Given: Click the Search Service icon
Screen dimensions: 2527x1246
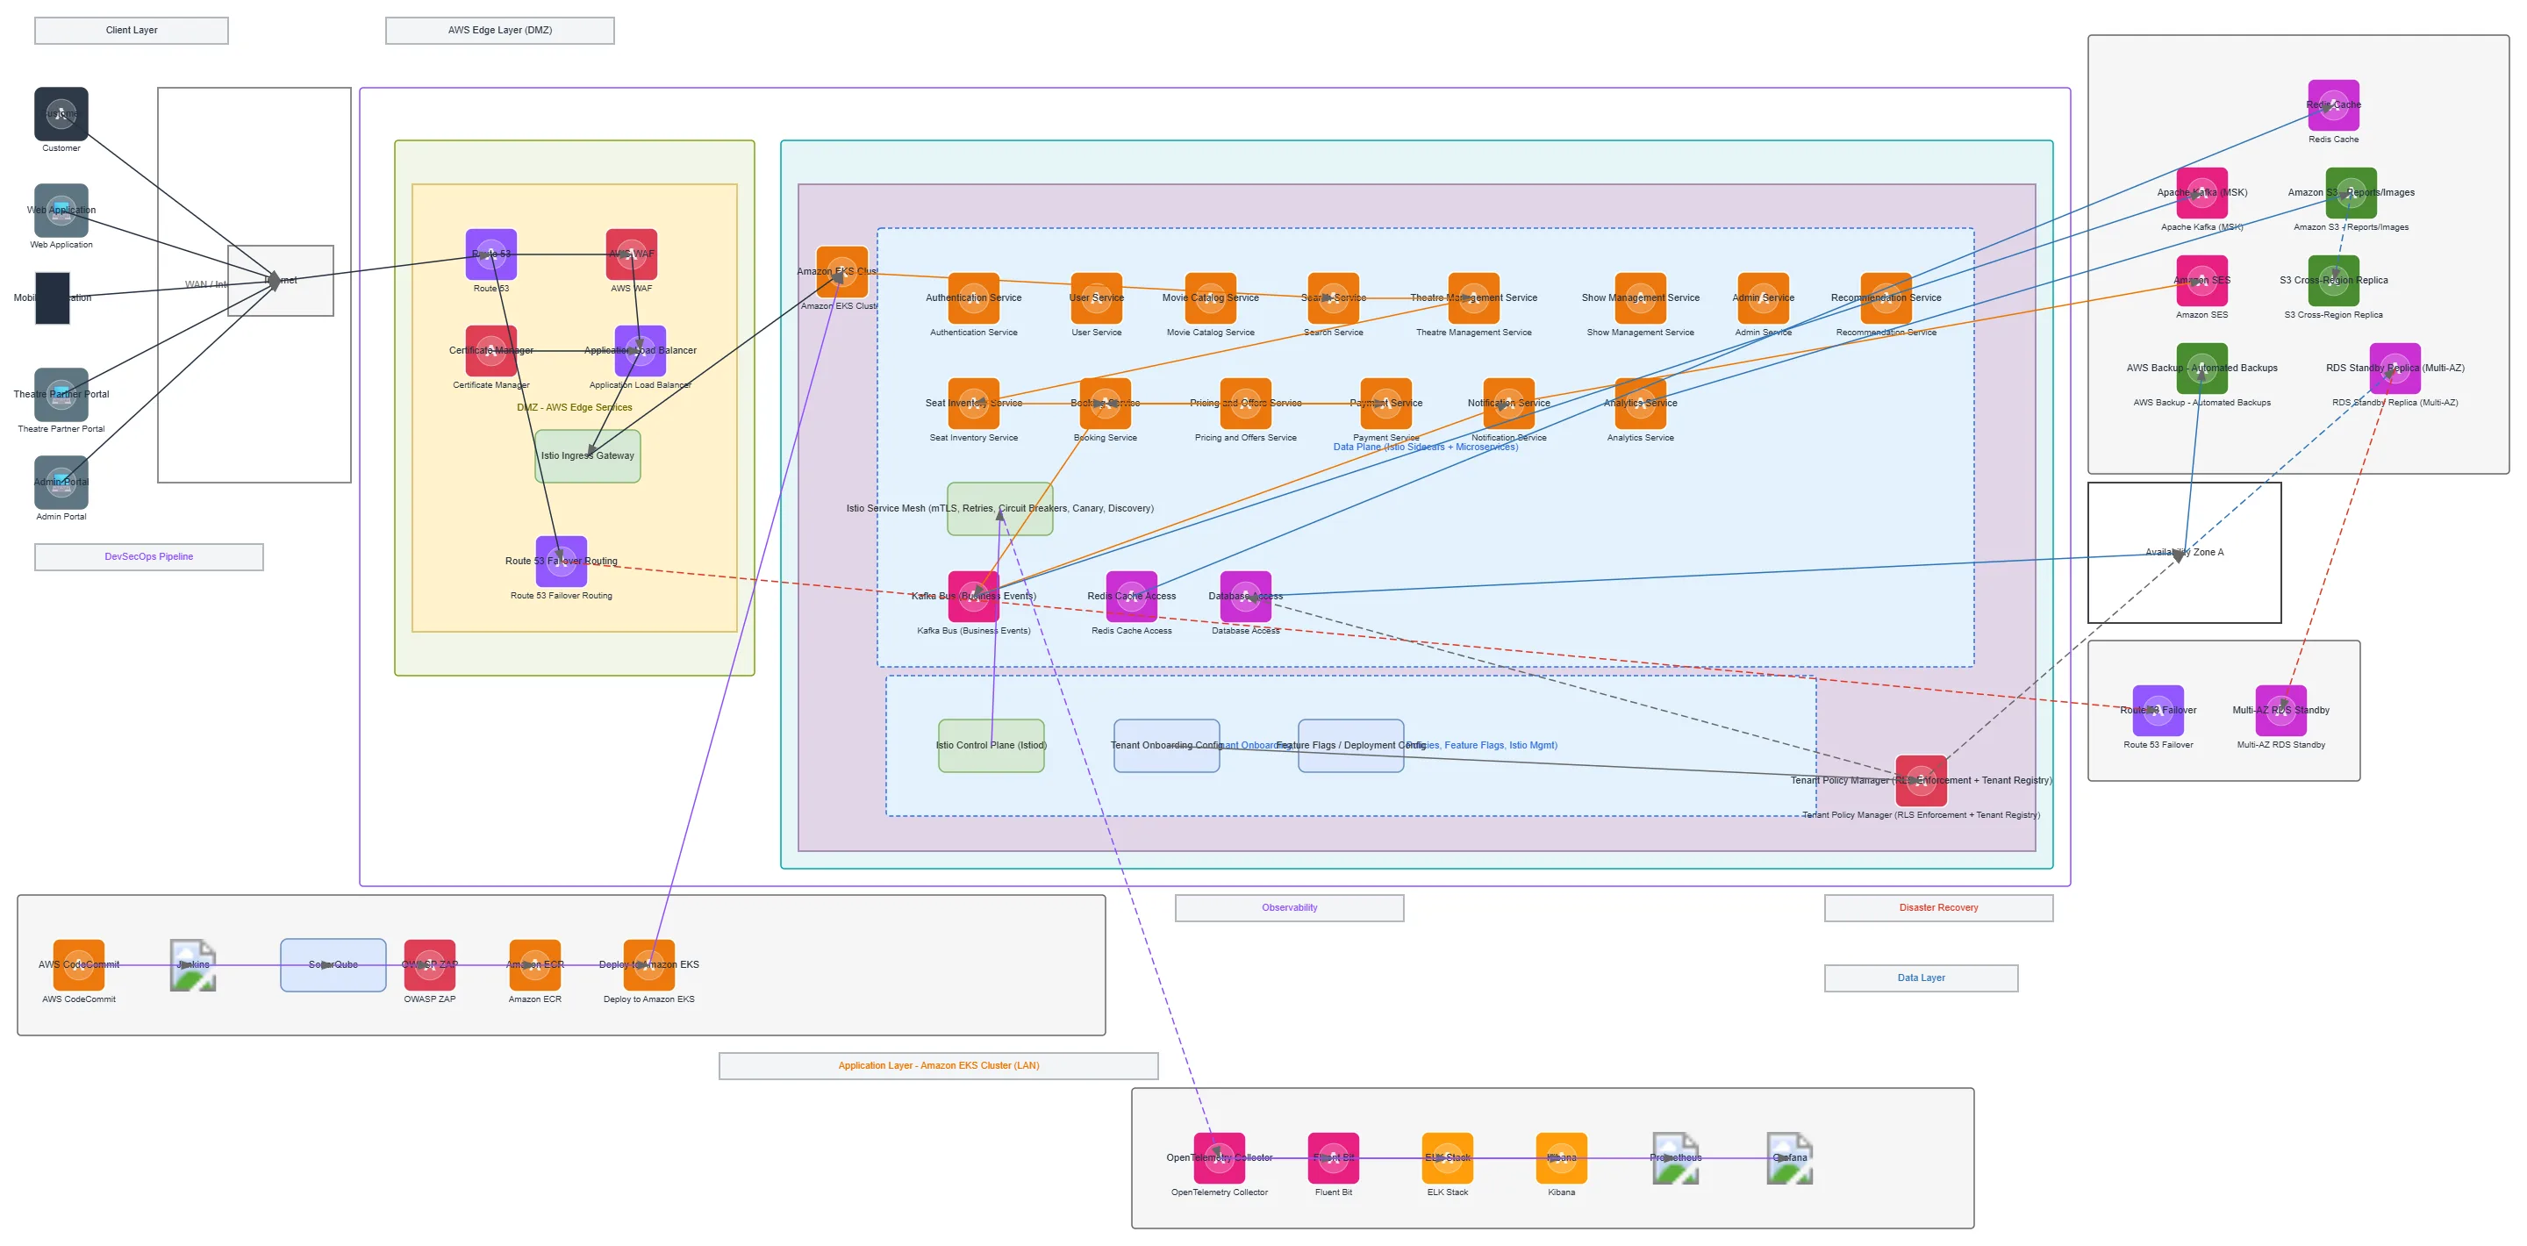Looking at the screenshot, I should (1333, 298).
